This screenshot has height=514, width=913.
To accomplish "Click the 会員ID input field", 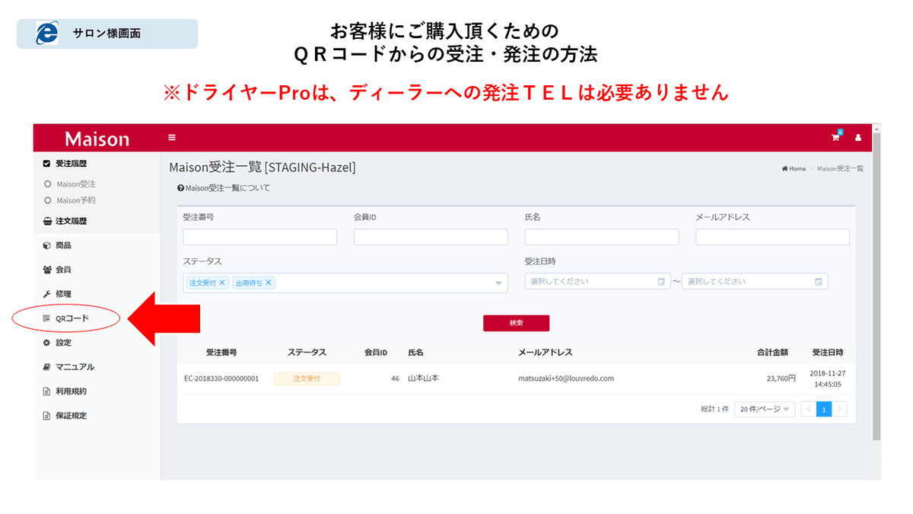I will tap(431, 237).
